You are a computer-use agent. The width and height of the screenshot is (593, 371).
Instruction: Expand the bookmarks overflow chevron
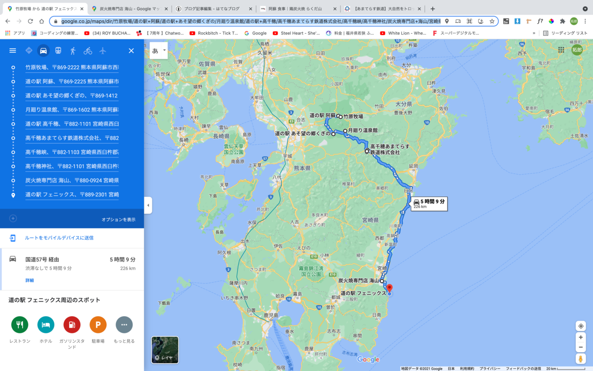pyautogui.click(x=534, y=33)
